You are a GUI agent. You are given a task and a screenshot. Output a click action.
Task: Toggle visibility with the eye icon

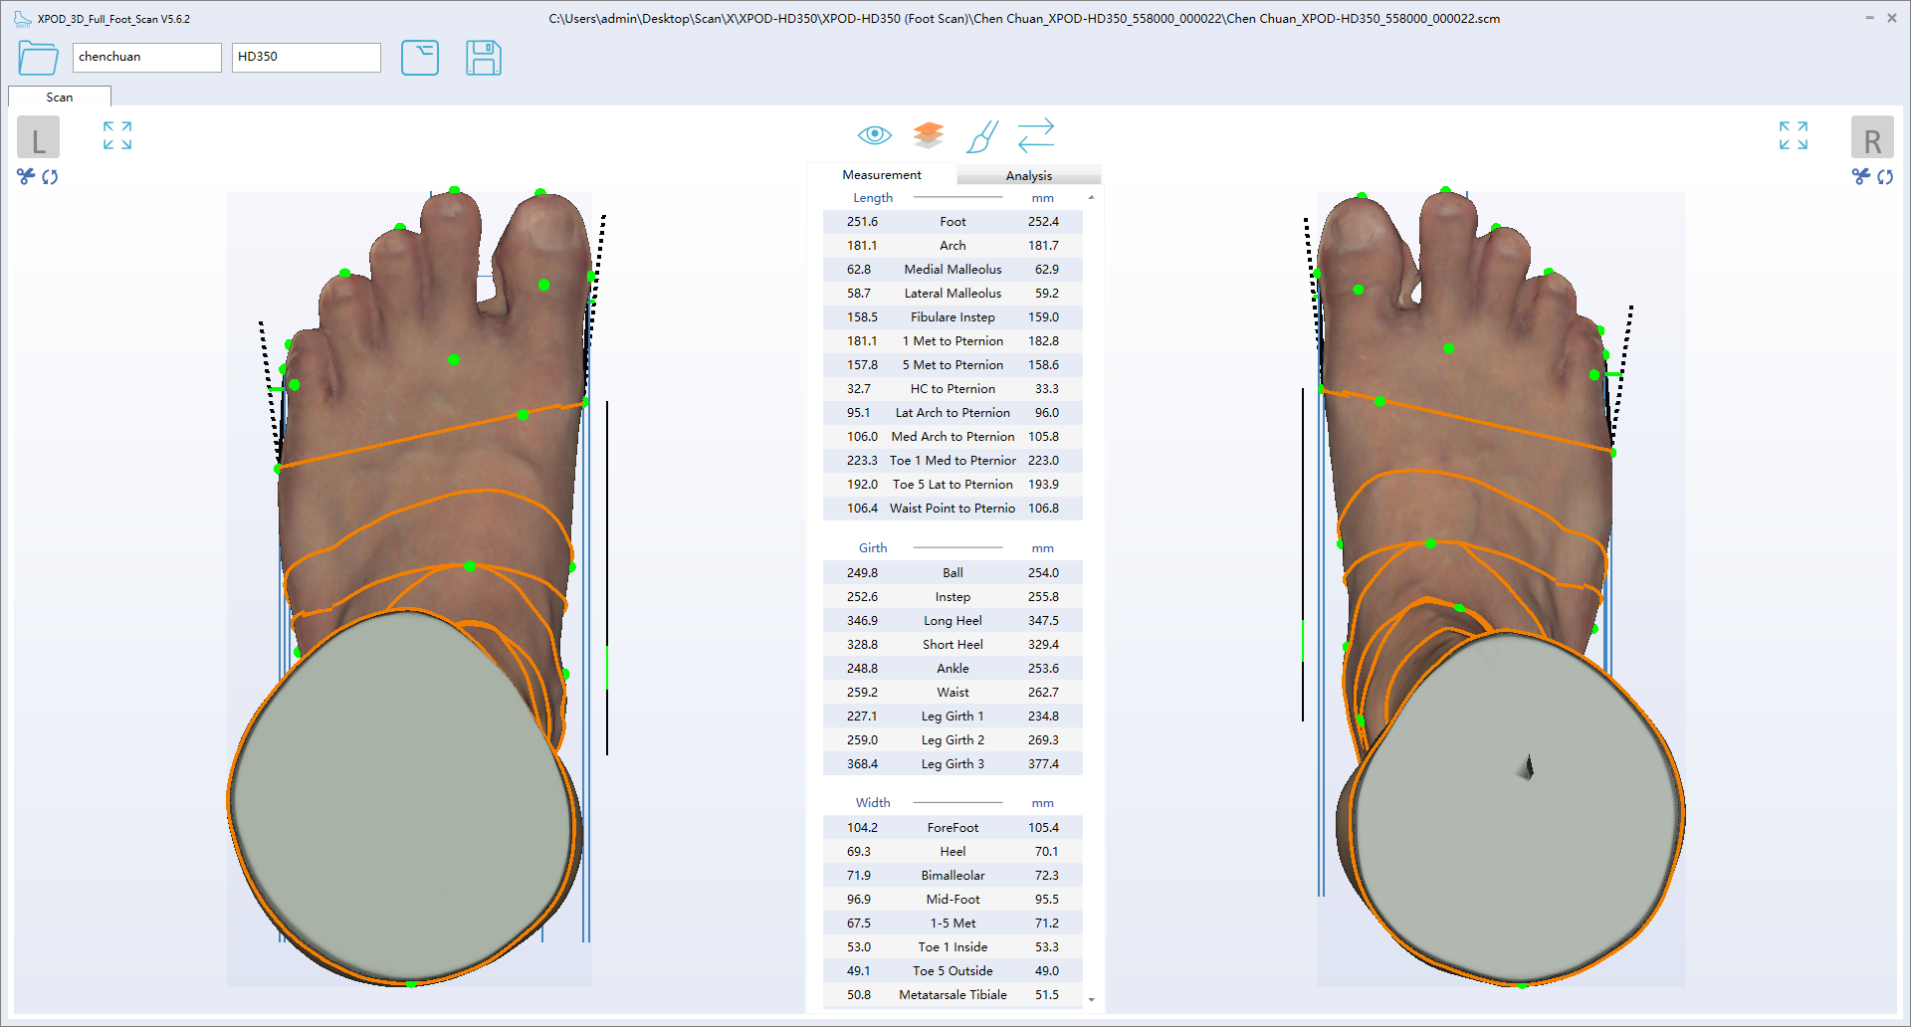(874, 134)
